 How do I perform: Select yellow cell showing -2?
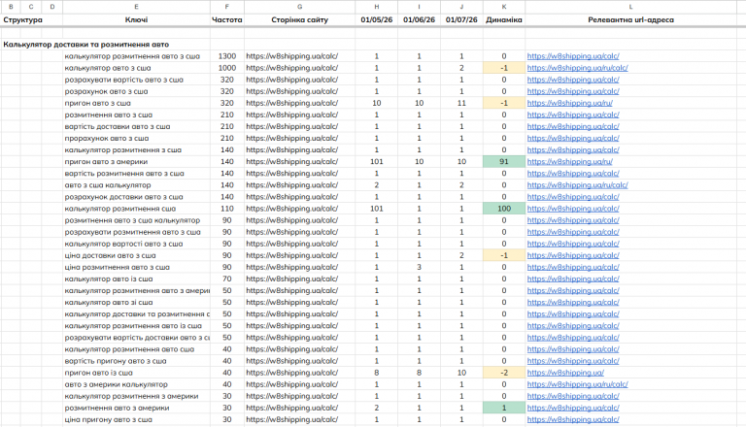coord(504,373)
